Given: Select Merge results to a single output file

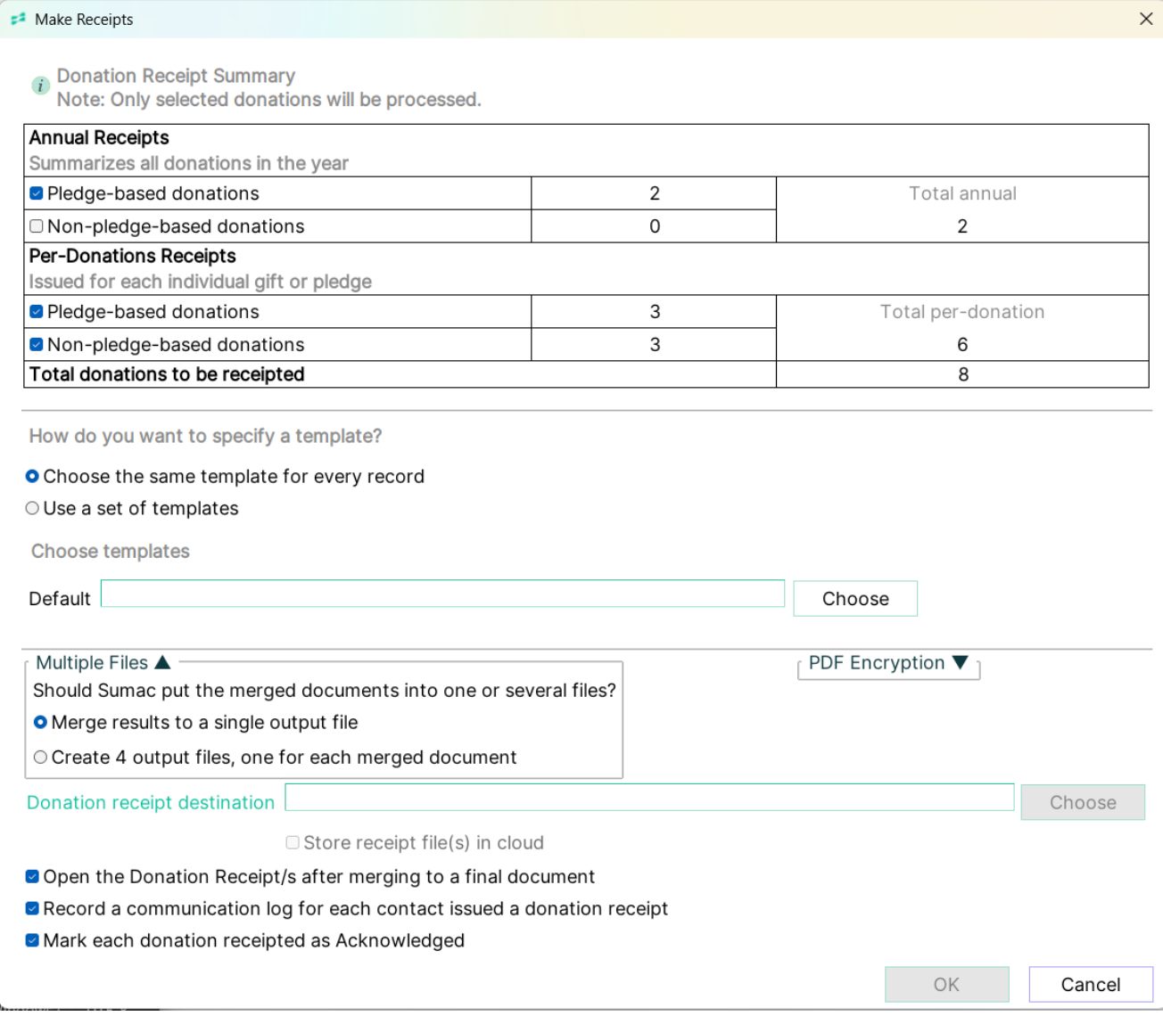Looking at the screenshot, I should click(x=40, y=723).
